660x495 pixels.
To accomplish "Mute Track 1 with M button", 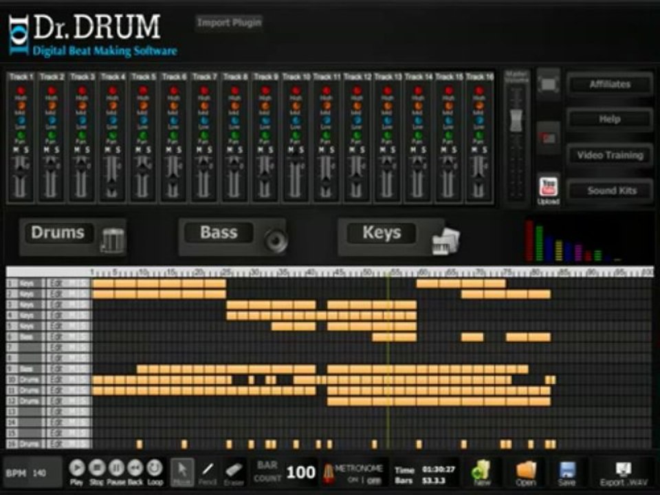I will click(x=16, y=150).
